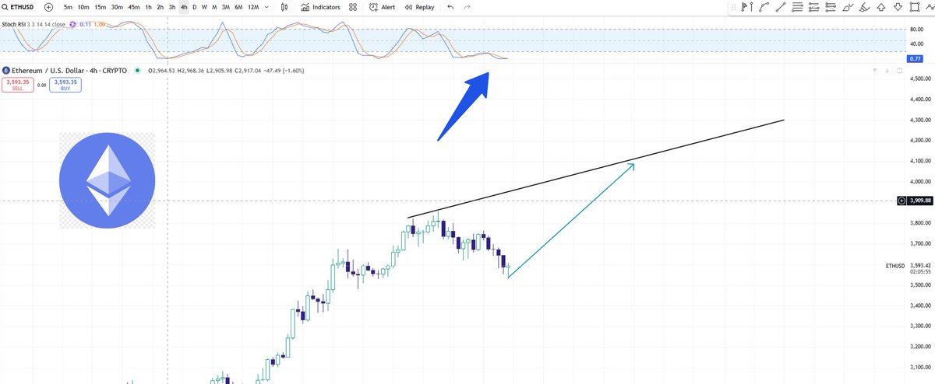Click the undo arrow
The image size is (935, 384).
(450, 7)
